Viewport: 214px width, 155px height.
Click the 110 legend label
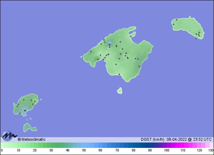(183, 150)
